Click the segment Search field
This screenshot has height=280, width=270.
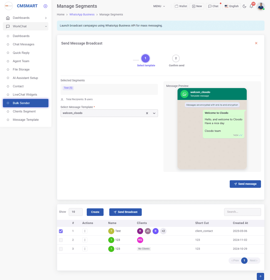[242, 212]
